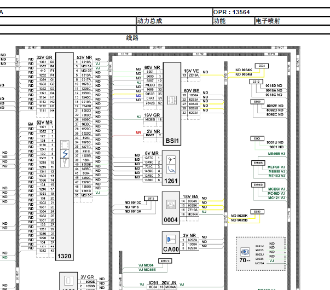The width and height of the screenshot is (330, 290).
Task: Click the 电子喷射 header cell
Action: [268, 21]
